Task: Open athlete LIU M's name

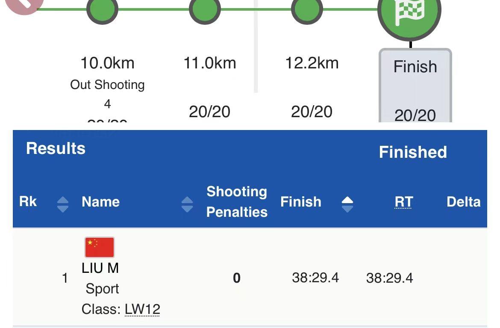Action: (100, 268)
